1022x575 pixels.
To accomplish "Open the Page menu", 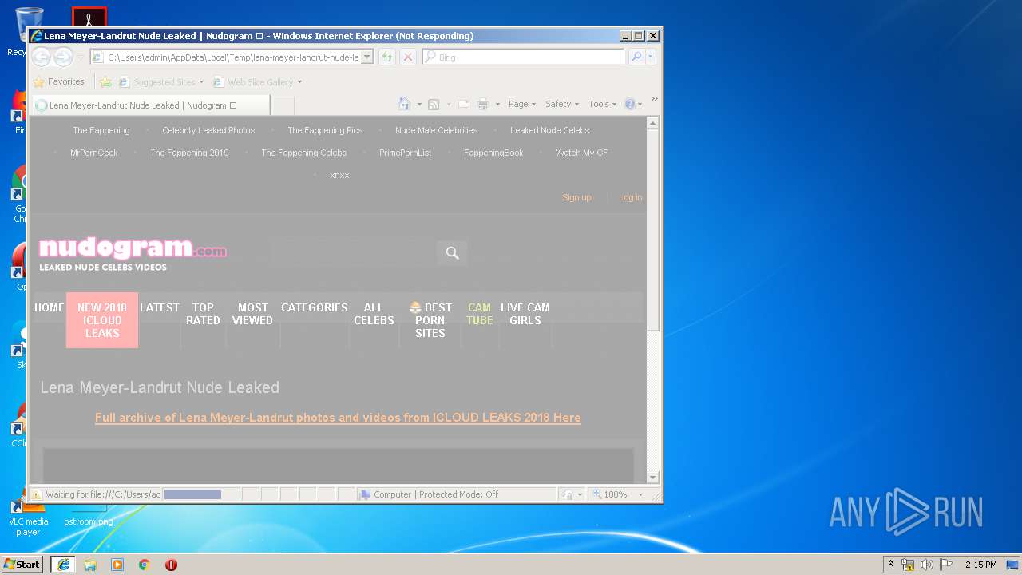I will (x=522, y=104).
